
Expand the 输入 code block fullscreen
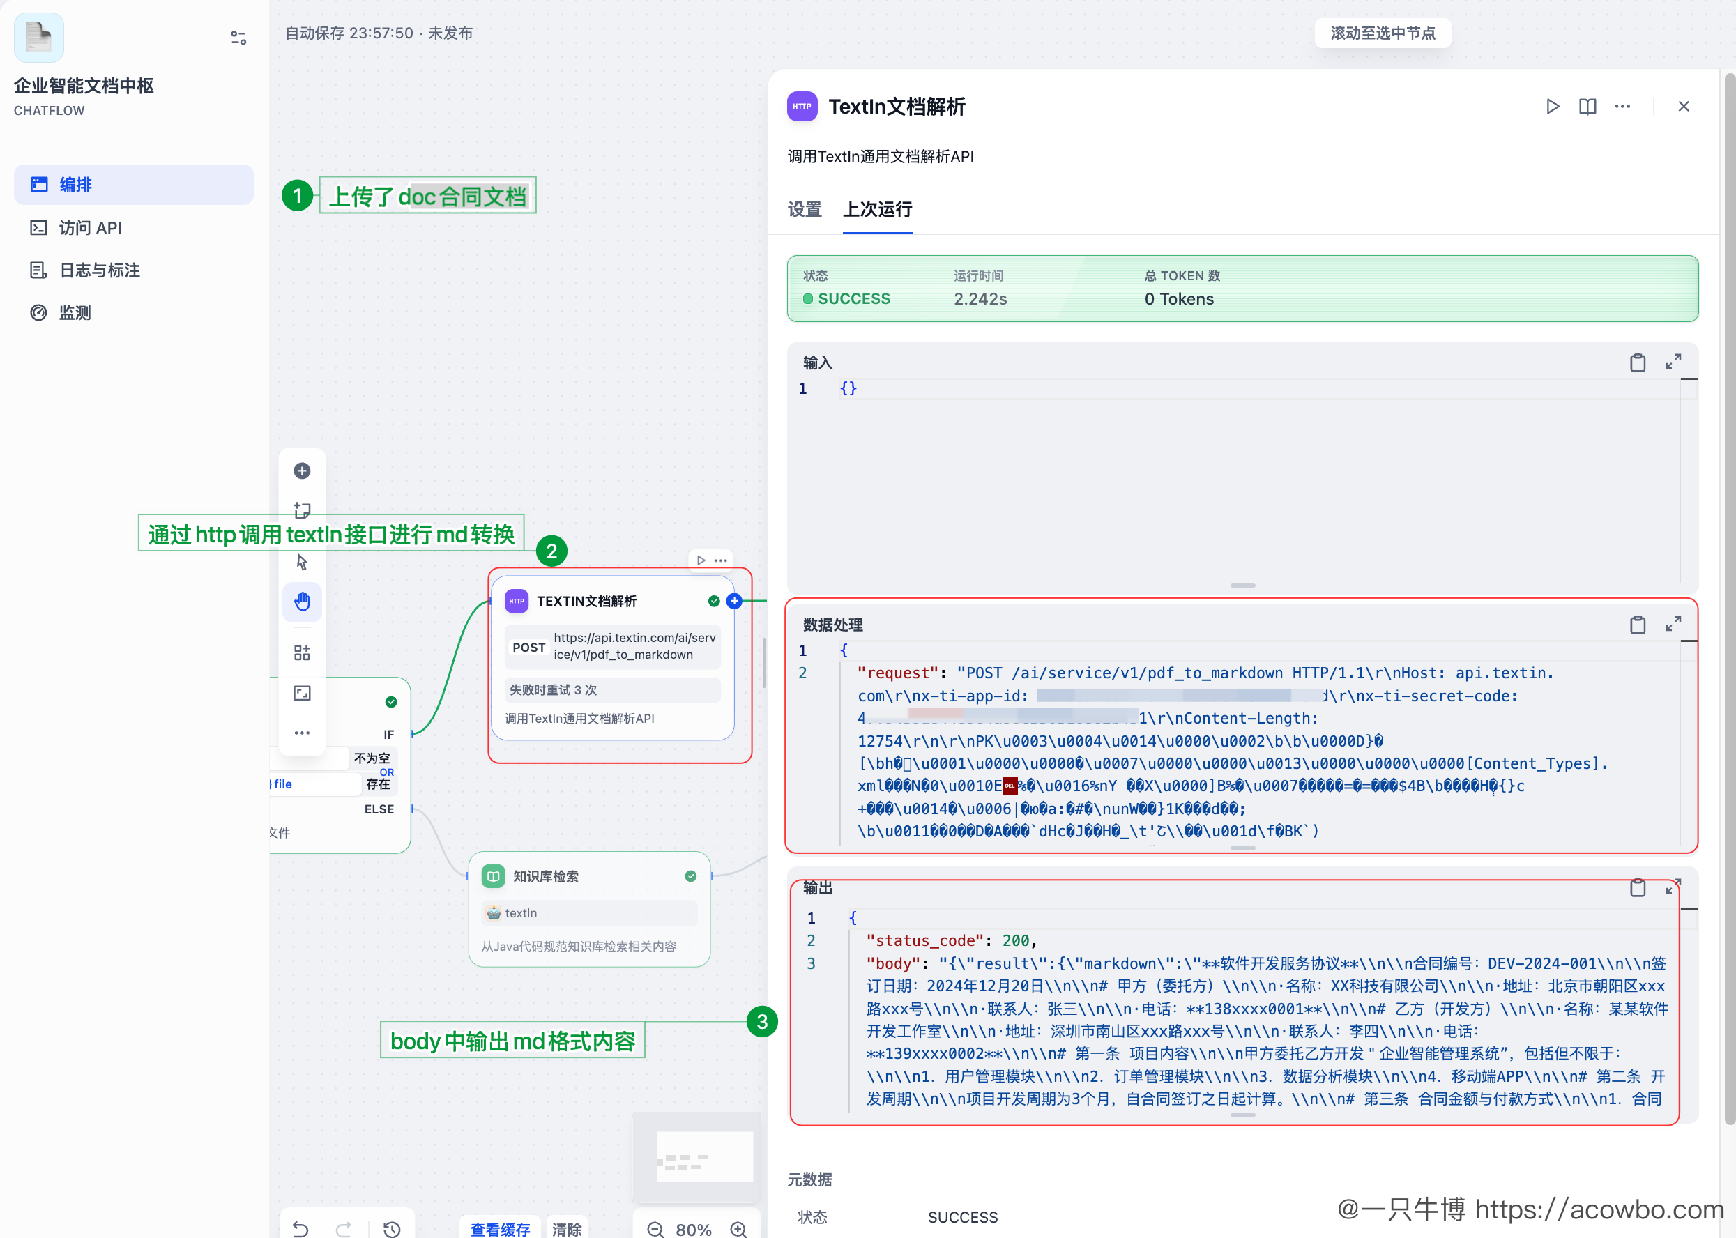click(x=1673, y=362)
